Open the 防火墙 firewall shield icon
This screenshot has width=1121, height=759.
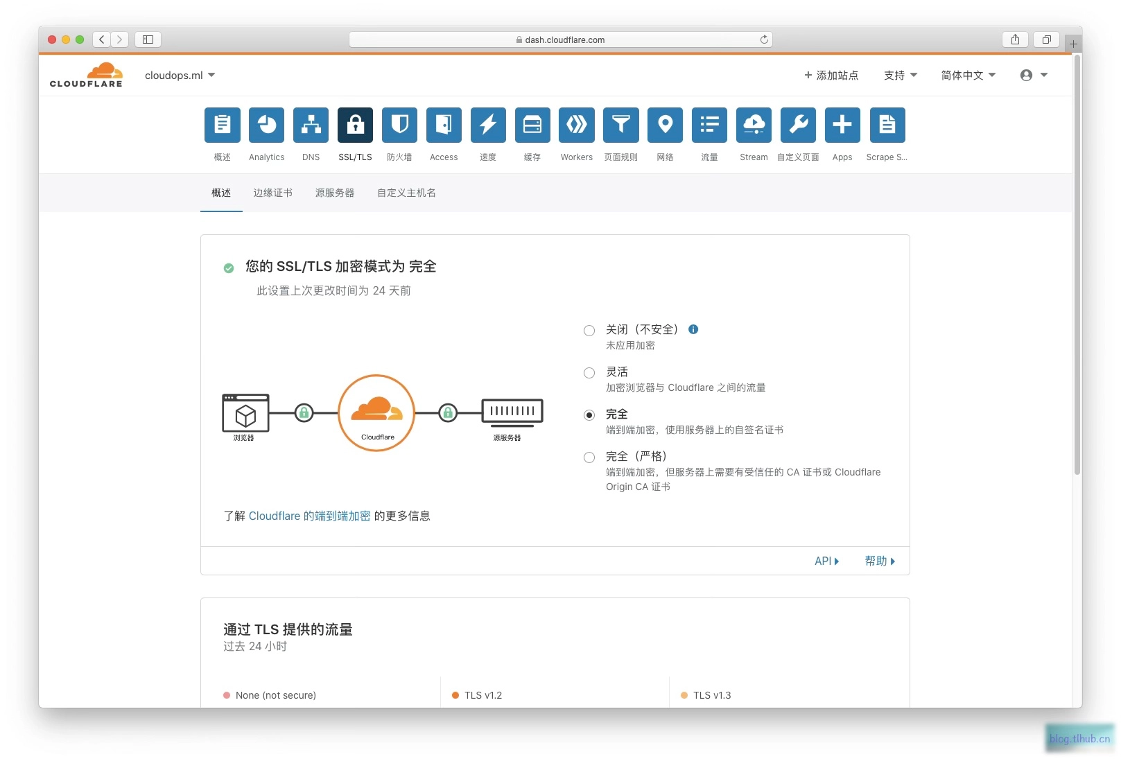[x=399, y=125]
